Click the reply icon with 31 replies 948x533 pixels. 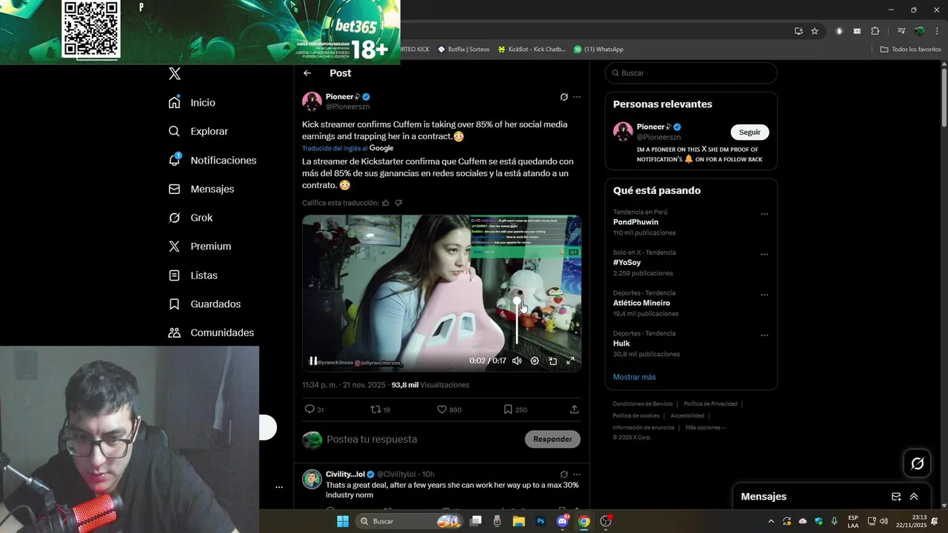[310, 409]
